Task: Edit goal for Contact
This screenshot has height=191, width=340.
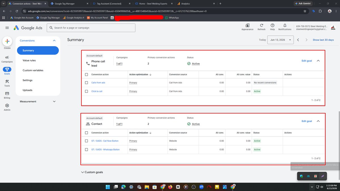Action: pyautogui.click(x=307, y=121)
